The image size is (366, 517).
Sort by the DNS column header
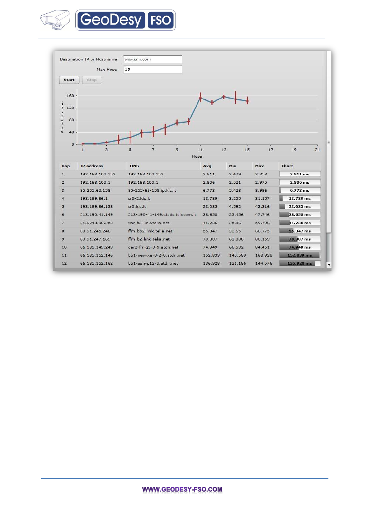pos(134,166)
